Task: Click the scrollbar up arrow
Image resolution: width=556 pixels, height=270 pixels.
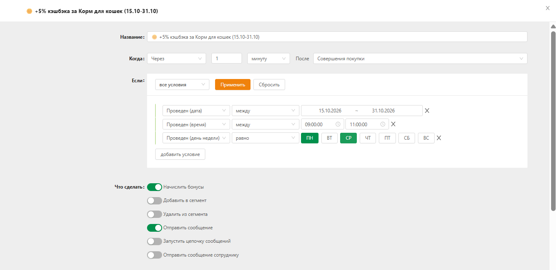Action: 553,26
